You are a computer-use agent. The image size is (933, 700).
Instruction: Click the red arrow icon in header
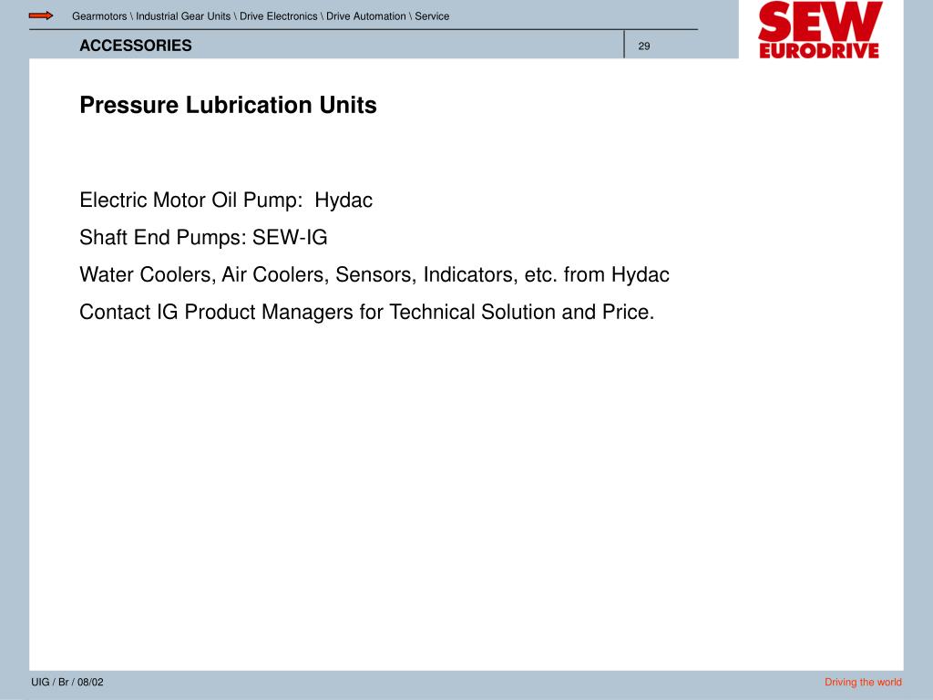tap(41, 15)
